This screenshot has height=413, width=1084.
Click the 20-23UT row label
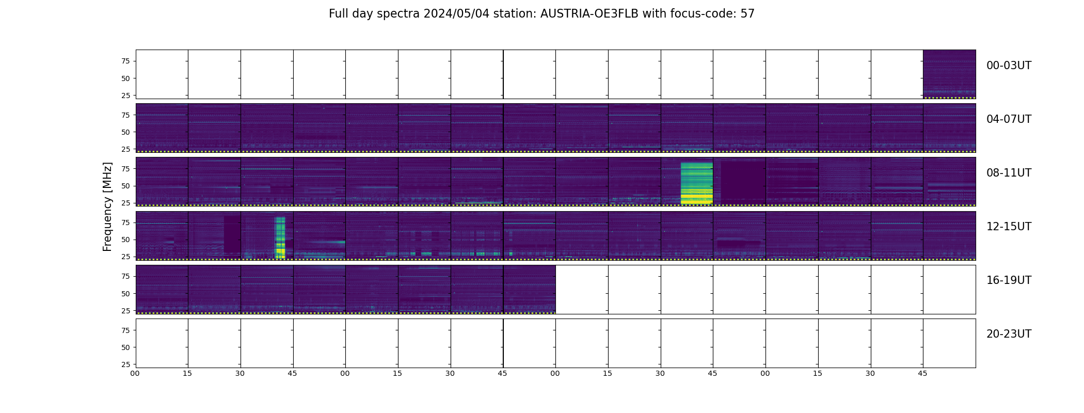[1009, 334]
